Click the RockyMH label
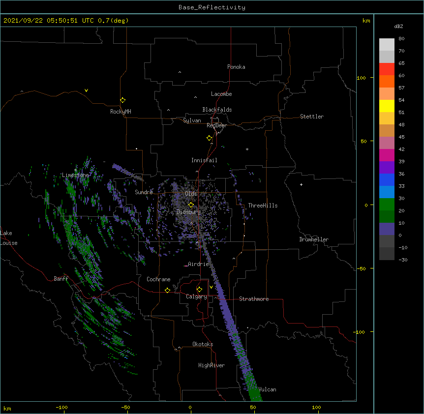This screenshot has height=414, width=424. pos(121,112)
